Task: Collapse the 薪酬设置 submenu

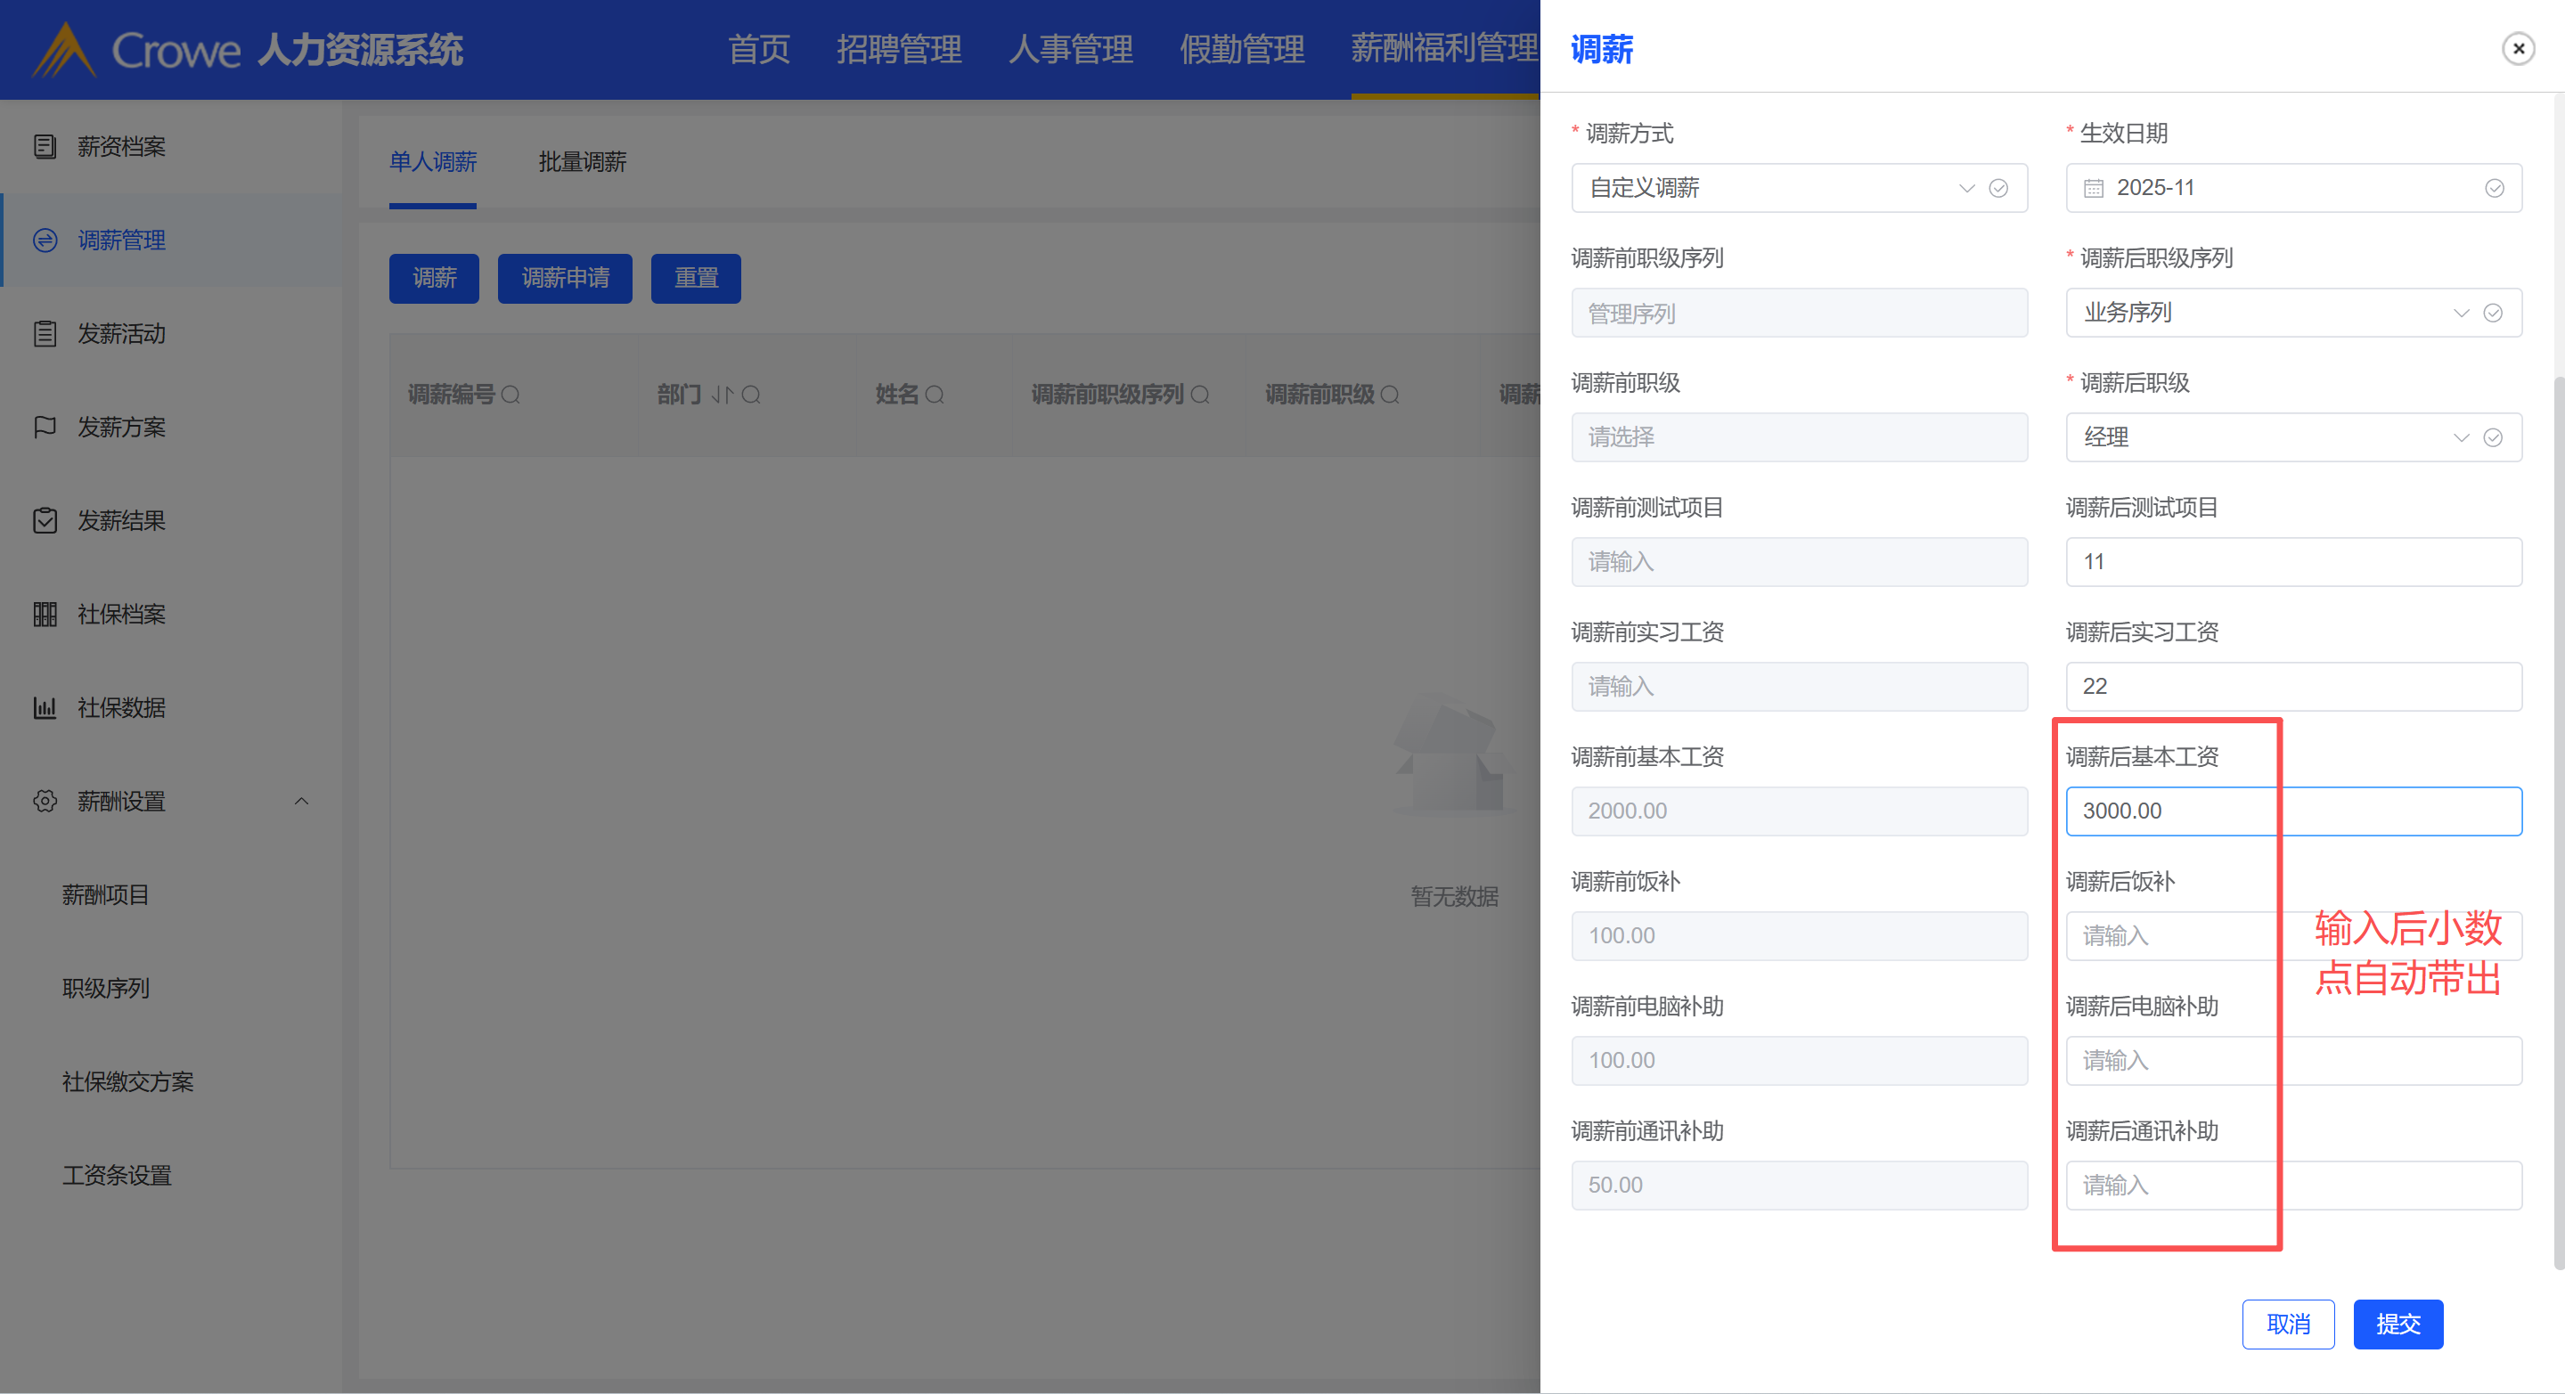Action: point(302,802)
